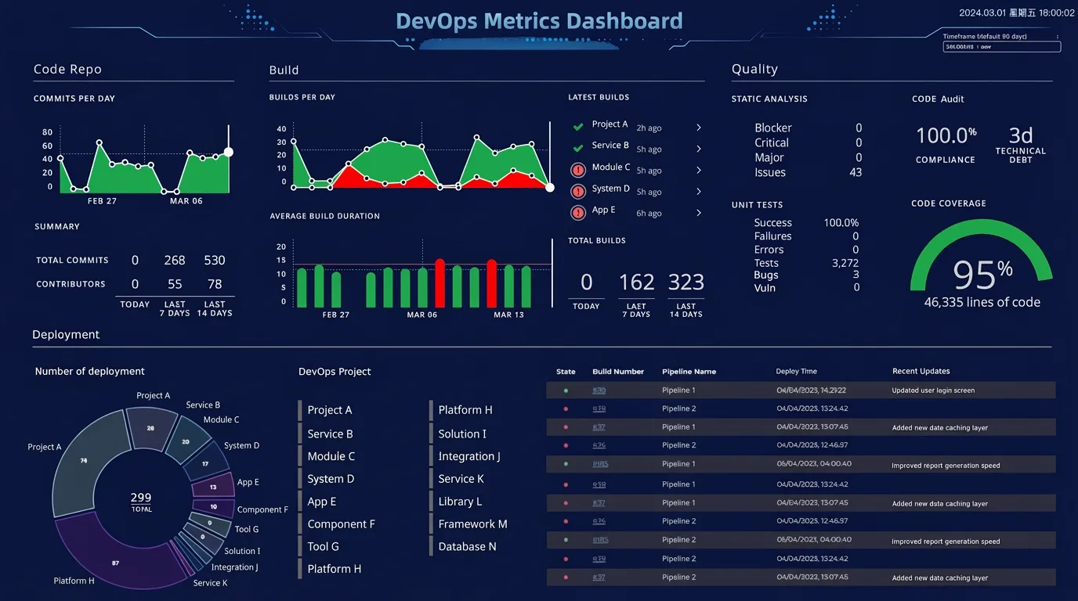Click the Tool G entry in DevOps Project list

point(322,546)
